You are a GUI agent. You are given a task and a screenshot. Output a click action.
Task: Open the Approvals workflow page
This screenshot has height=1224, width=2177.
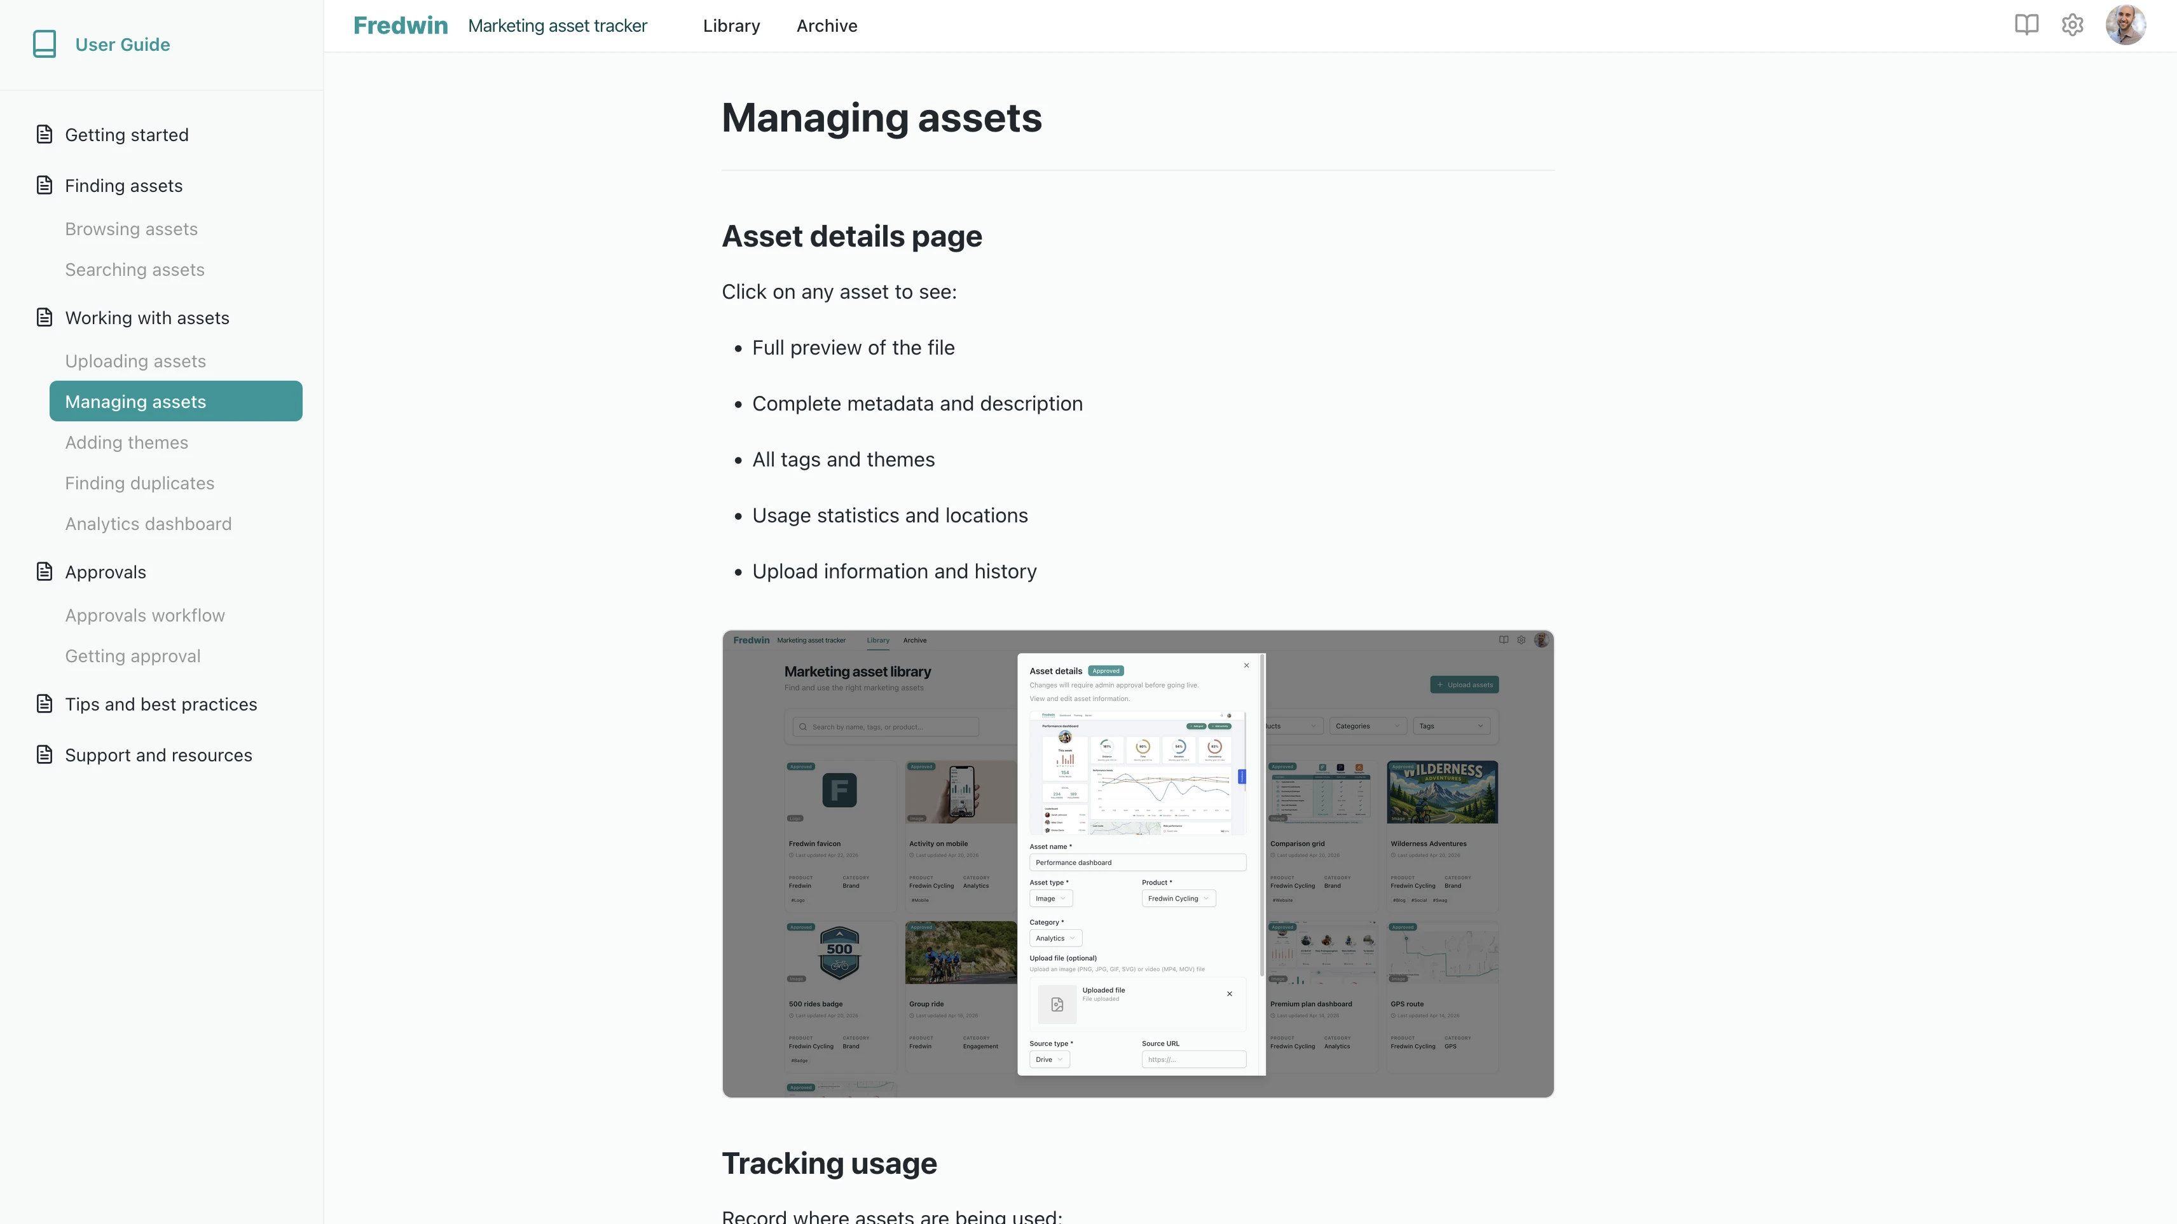(144, 615)
